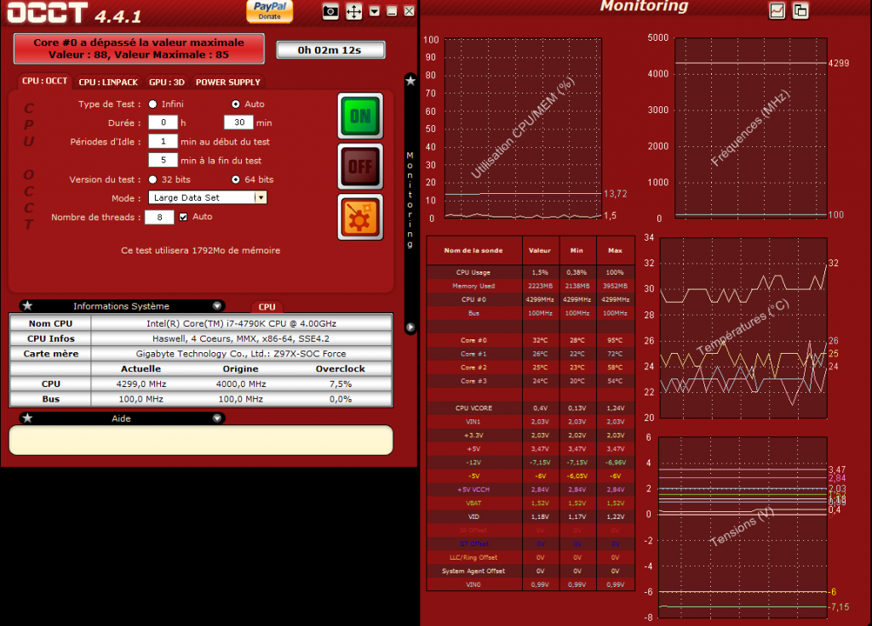Select the Auto test type radio button
This screenshot has width=872, height=626.
tap(236, 104)
